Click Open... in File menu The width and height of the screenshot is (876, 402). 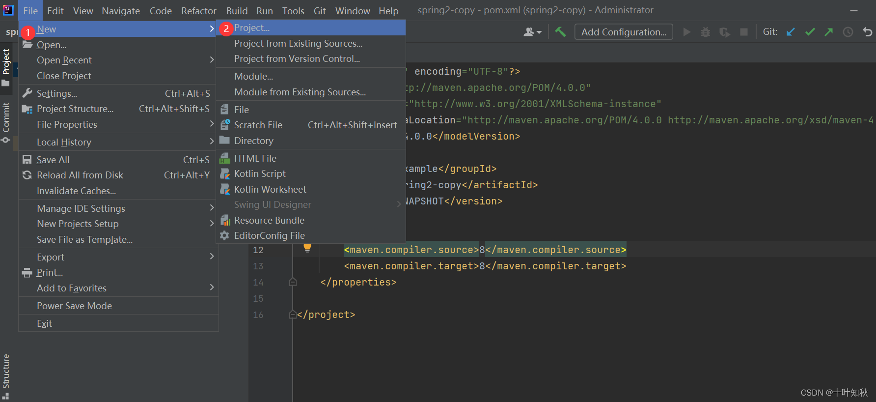point(118,45)
